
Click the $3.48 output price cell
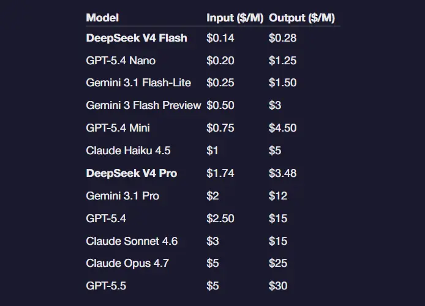click(x=282, y=173)
